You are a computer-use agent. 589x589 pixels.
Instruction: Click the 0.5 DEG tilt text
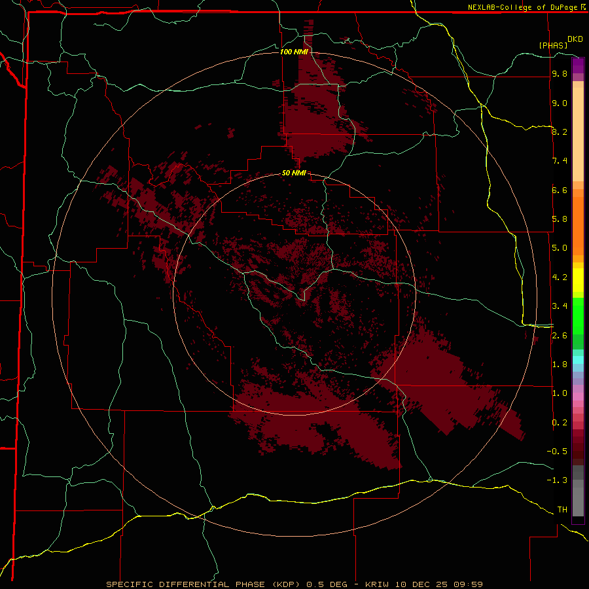tap(326, 584)
